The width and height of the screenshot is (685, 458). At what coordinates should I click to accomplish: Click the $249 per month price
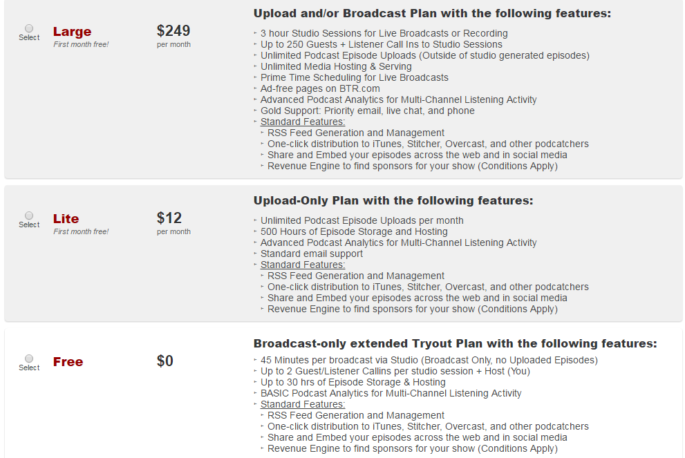tap(173, 31)
